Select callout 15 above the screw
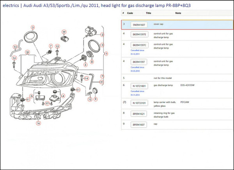 [x=57, y=46]
